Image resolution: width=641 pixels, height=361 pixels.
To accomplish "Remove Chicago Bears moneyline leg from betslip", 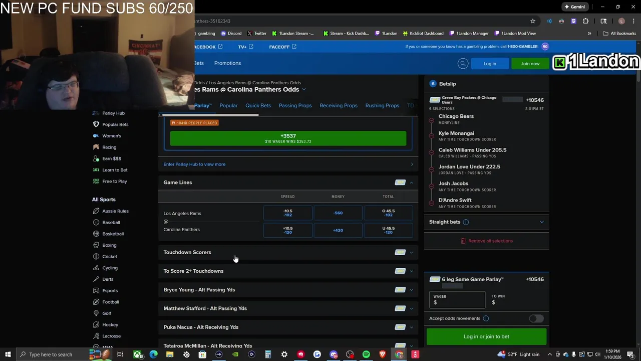I will pos(431,120).
